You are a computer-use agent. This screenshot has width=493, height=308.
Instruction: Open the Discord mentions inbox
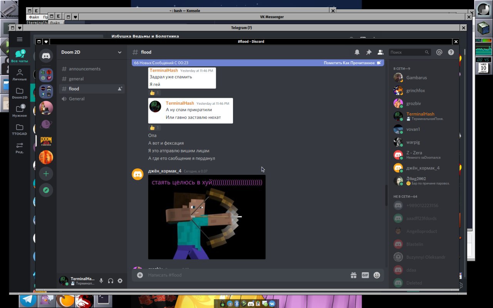[x=439, y=52]
